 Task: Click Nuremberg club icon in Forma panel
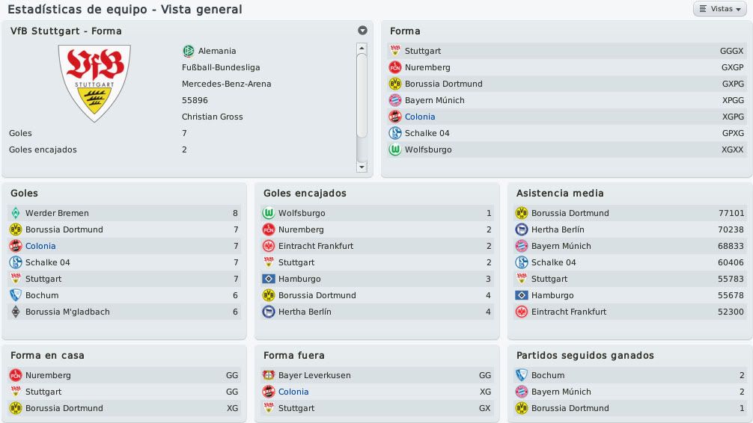394,67
